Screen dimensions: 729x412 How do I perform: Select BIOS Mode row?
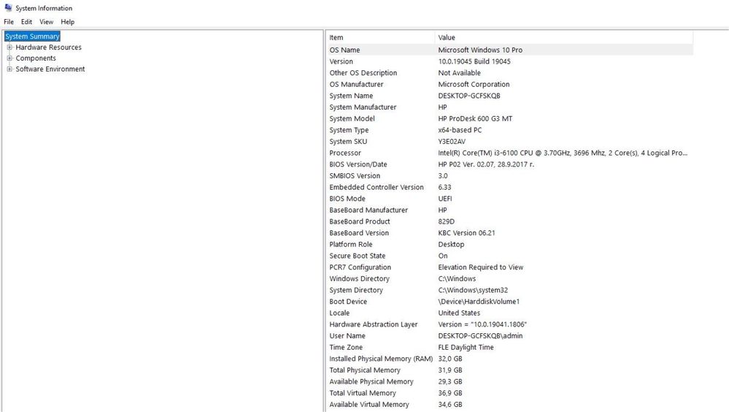tap(509, 199)
